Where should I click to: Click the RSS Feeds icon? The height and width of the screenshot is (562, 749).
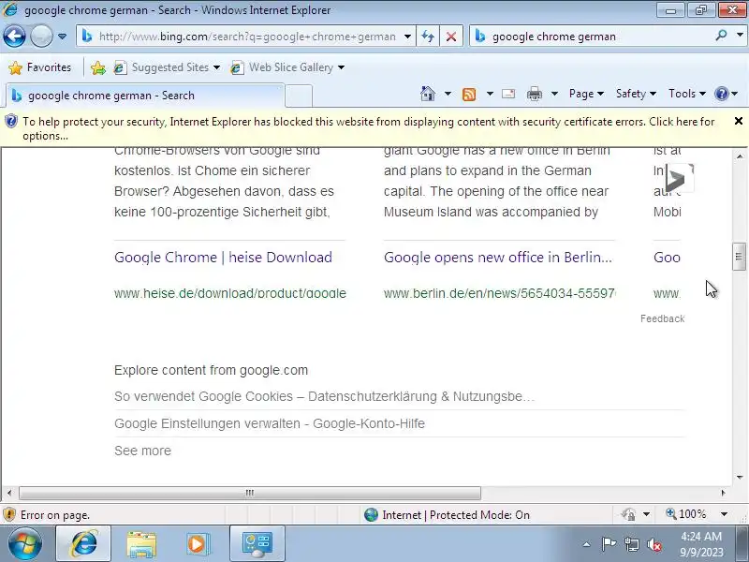coord(469,95)
